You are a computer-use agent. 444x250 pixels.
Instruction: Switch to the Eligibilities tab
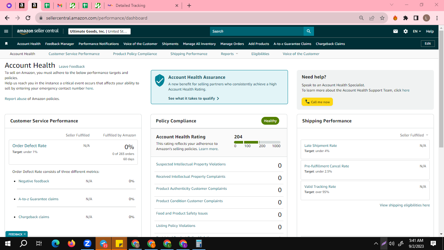click(260, 54)
